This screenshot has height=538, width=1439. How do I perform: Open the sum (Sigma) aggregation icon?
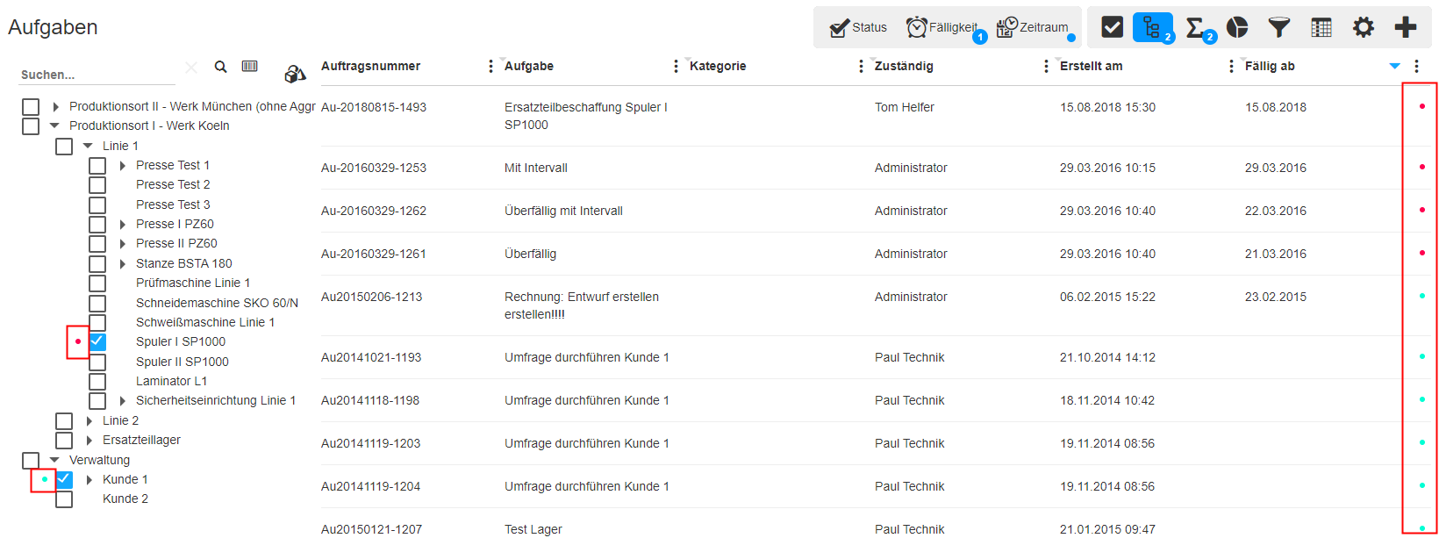(1195, 27)
